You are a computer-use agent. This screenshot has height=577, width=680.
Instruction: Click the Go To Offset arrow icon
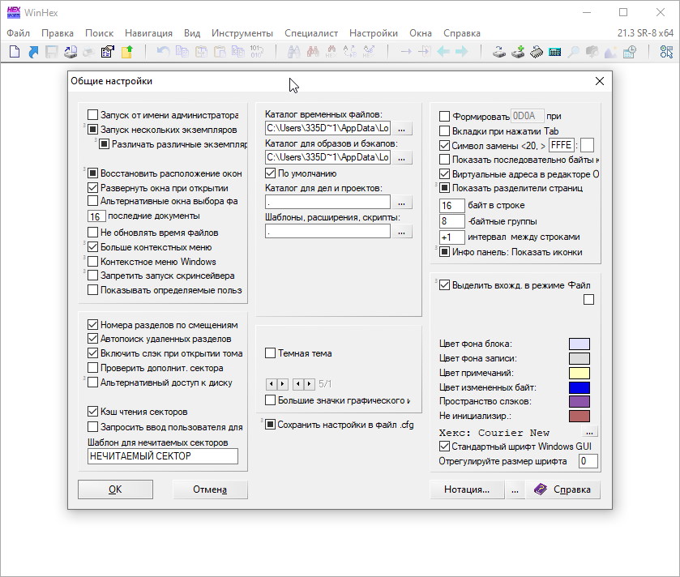pos(406,52)
